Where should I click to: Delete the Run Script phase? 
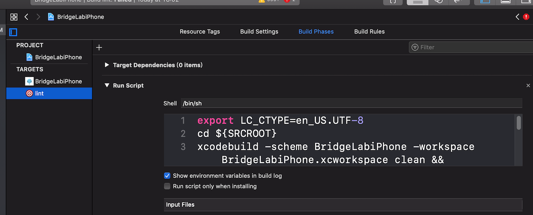pyautogui.click(x=528, y=86)
